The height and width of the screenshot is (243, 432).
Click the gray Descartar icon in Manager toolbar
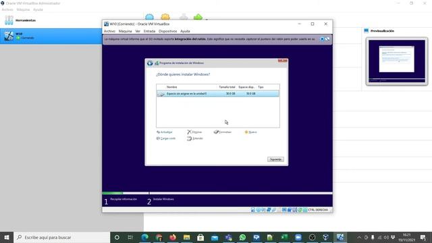click(x=184, y=17)
